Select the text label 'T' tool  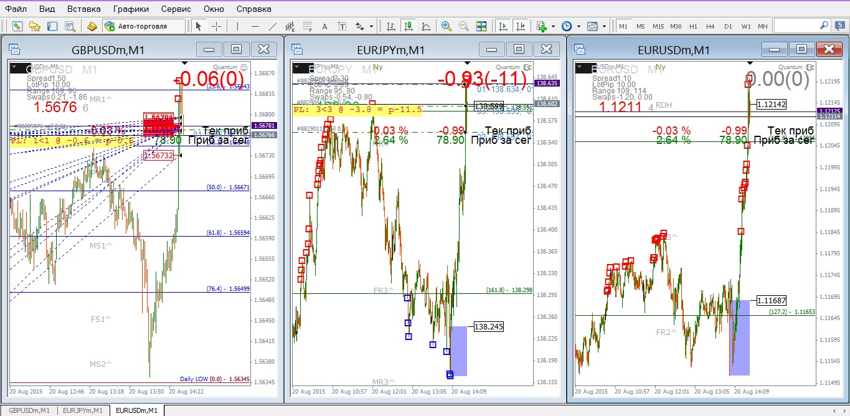(x=342, y=26)
